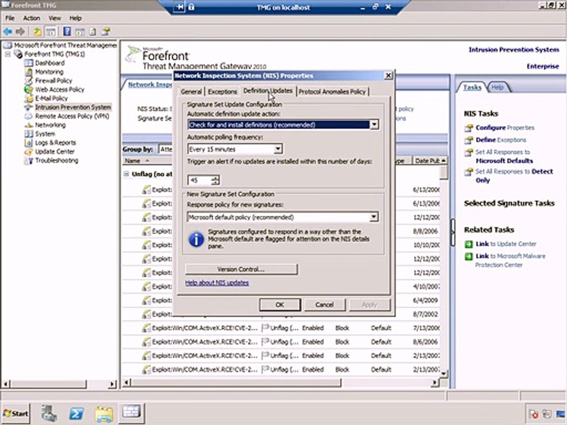Switch to the General tab
The width and height of the screenshot is (567, 425).
tap(191, 92)
